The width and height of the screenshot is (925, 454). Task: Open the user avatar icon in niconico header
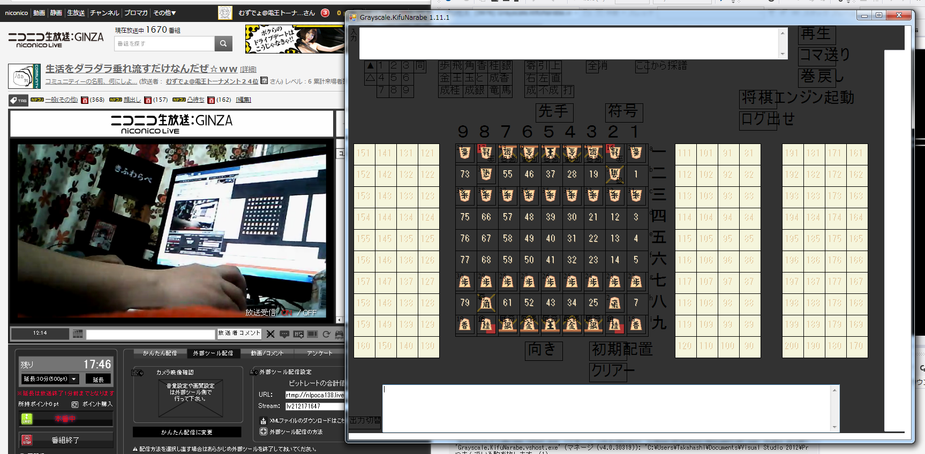pos(225,13)
